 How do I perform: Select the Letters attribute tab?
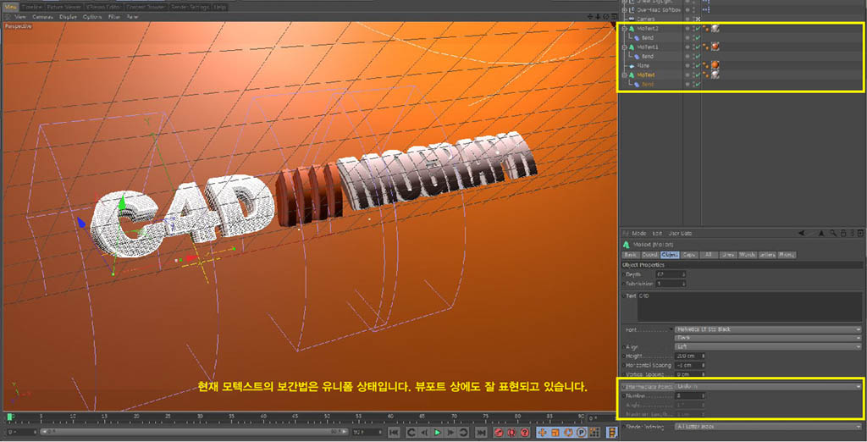point(767,255)
